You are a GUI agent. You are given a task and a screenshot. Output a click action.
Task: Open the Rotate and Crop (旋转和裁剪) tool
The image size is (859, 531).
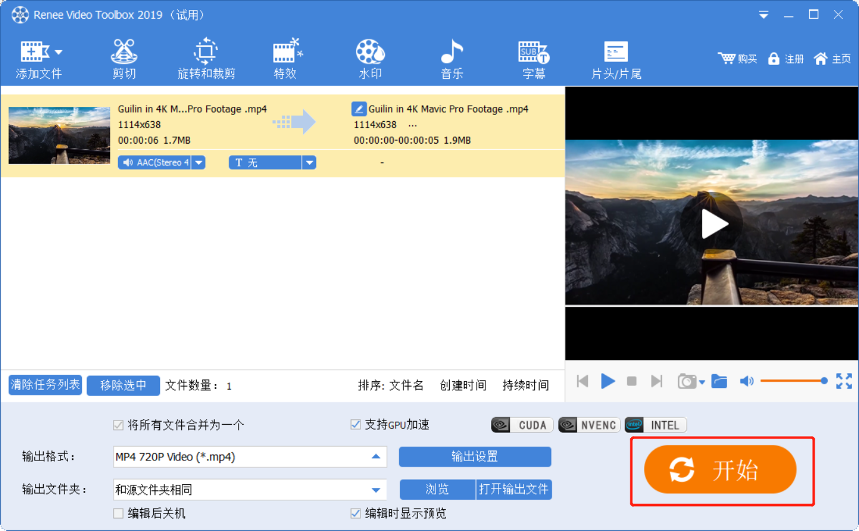point(206,60)
